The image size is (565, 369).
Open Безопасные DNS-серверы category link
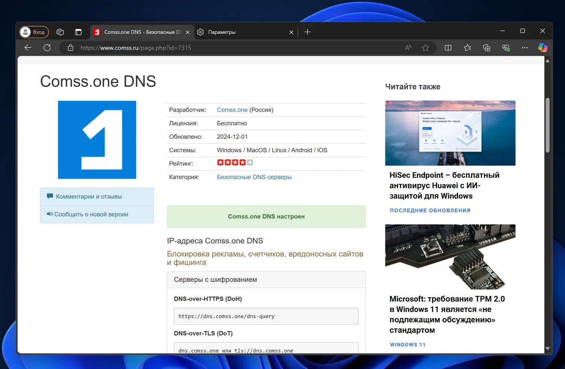point(254,177)
